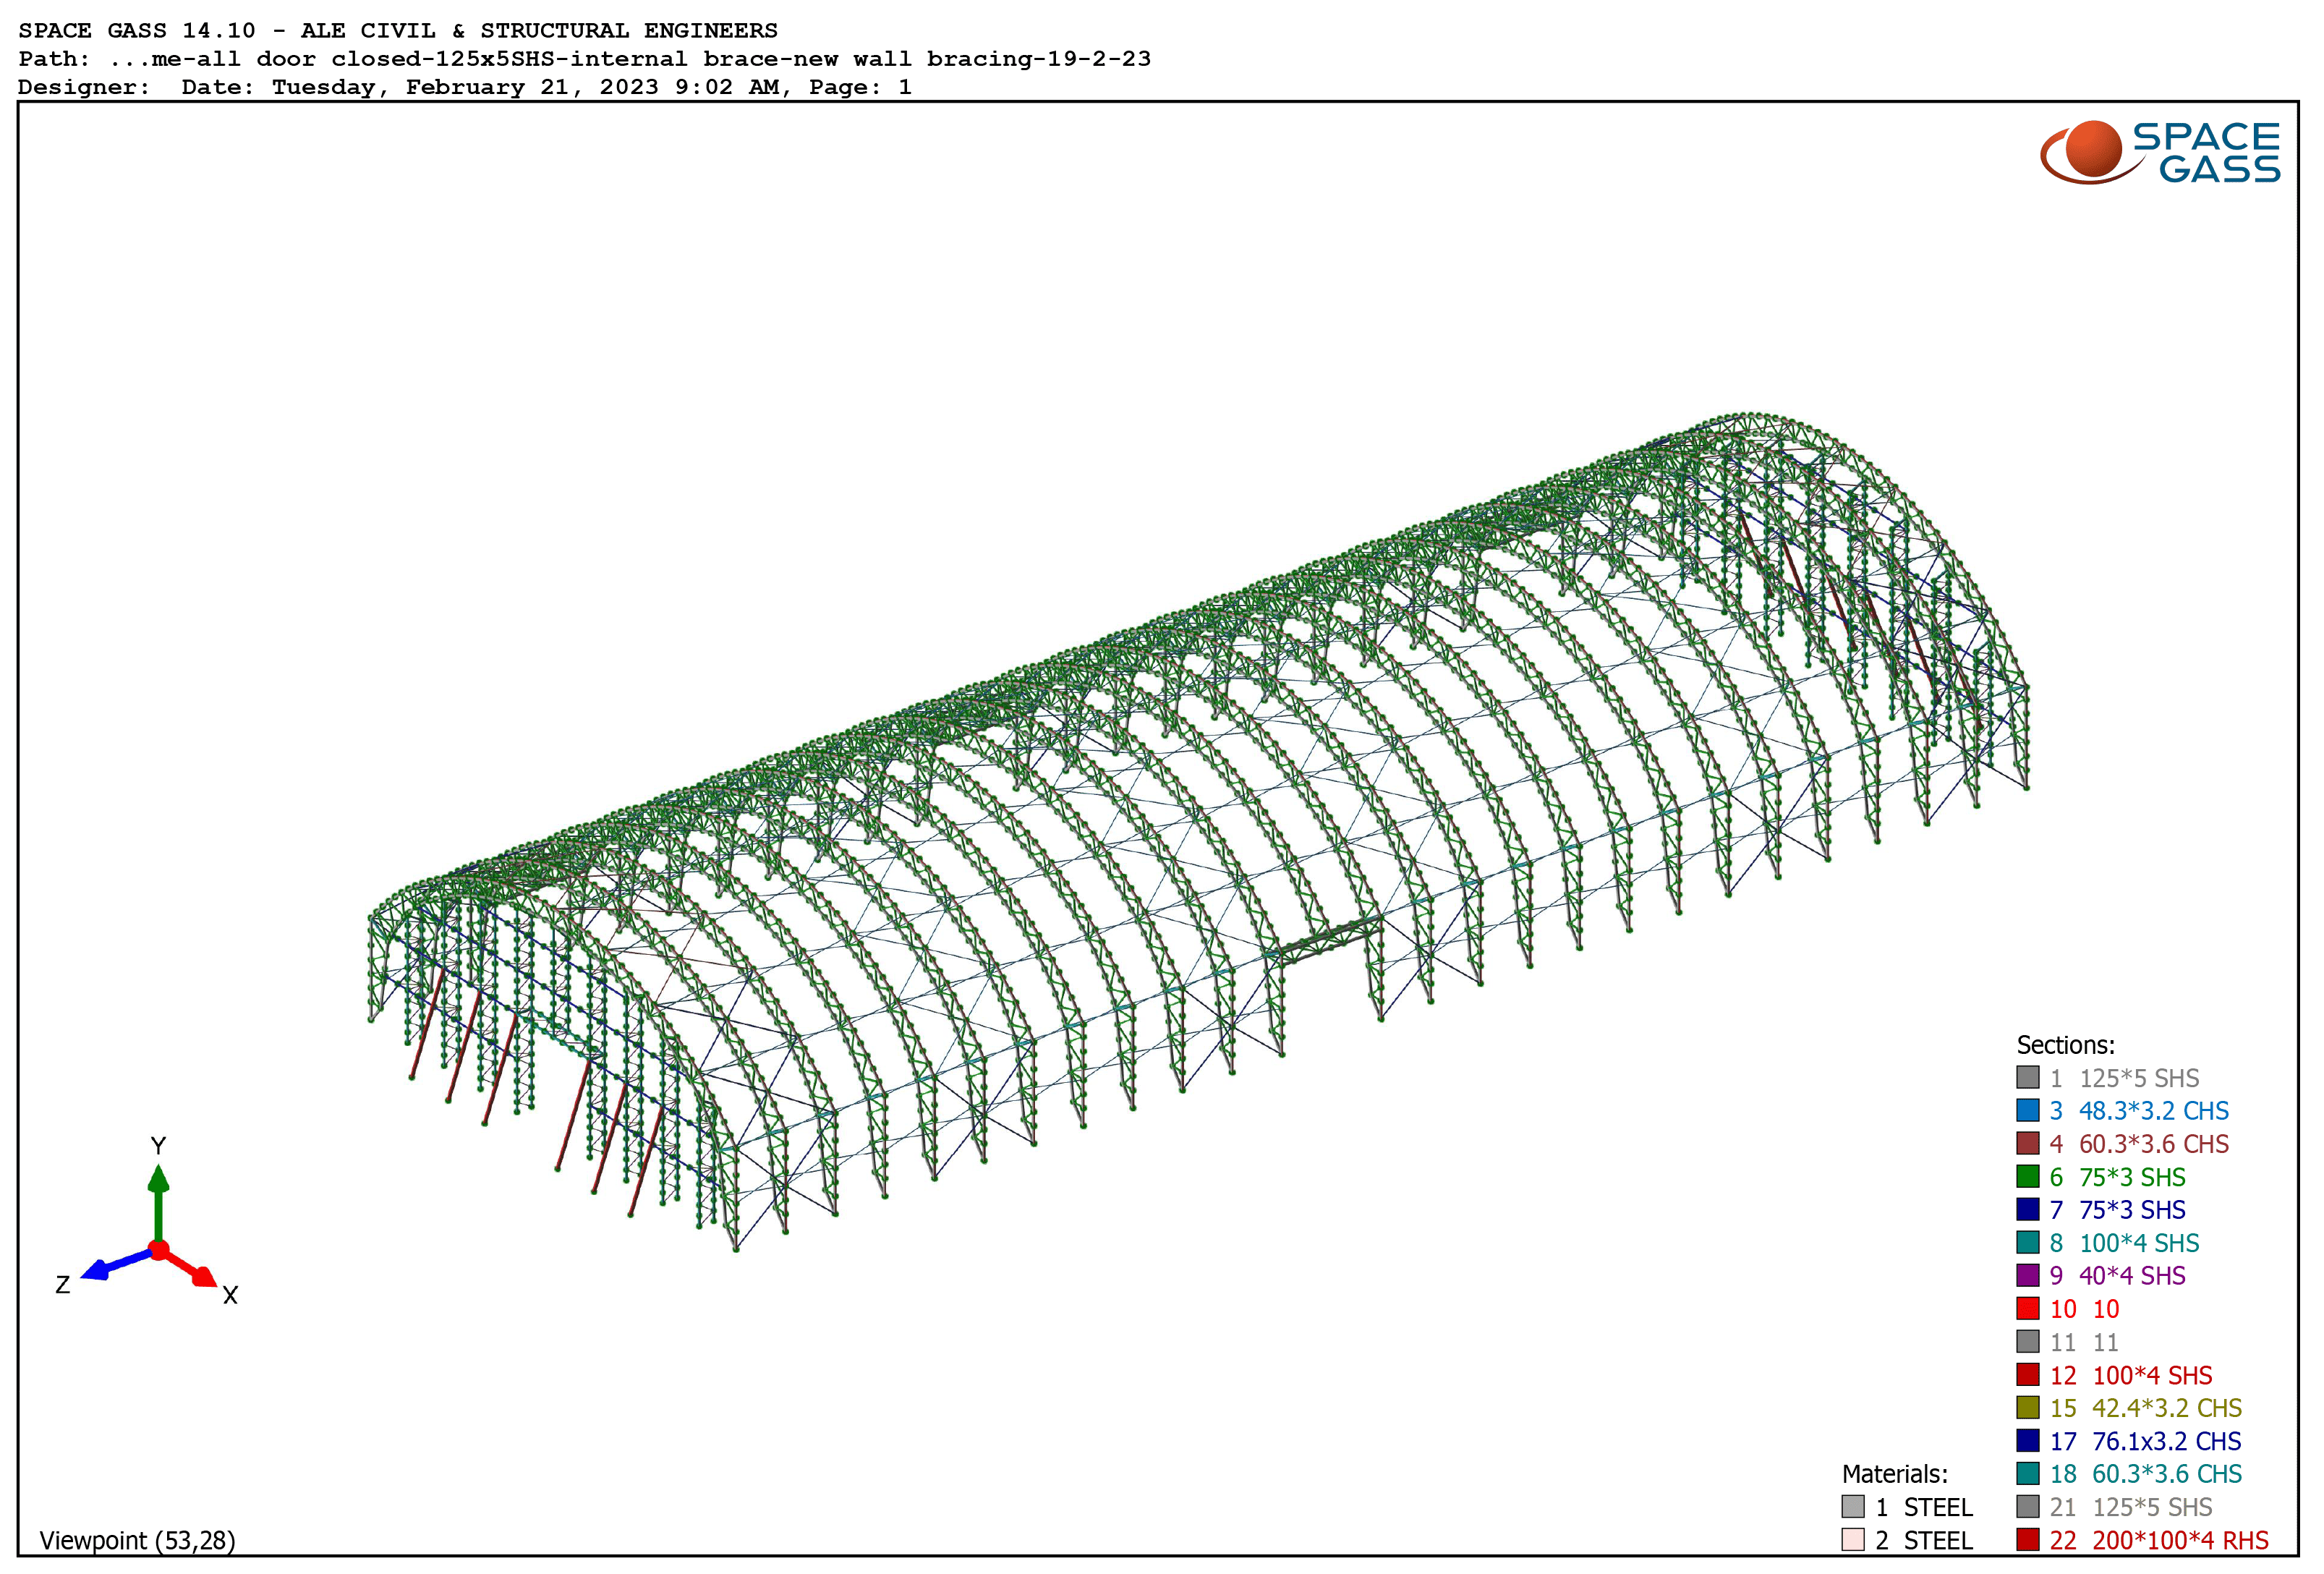
Task: Select the brown swatch for section 4
Action: [2028, 1143]
